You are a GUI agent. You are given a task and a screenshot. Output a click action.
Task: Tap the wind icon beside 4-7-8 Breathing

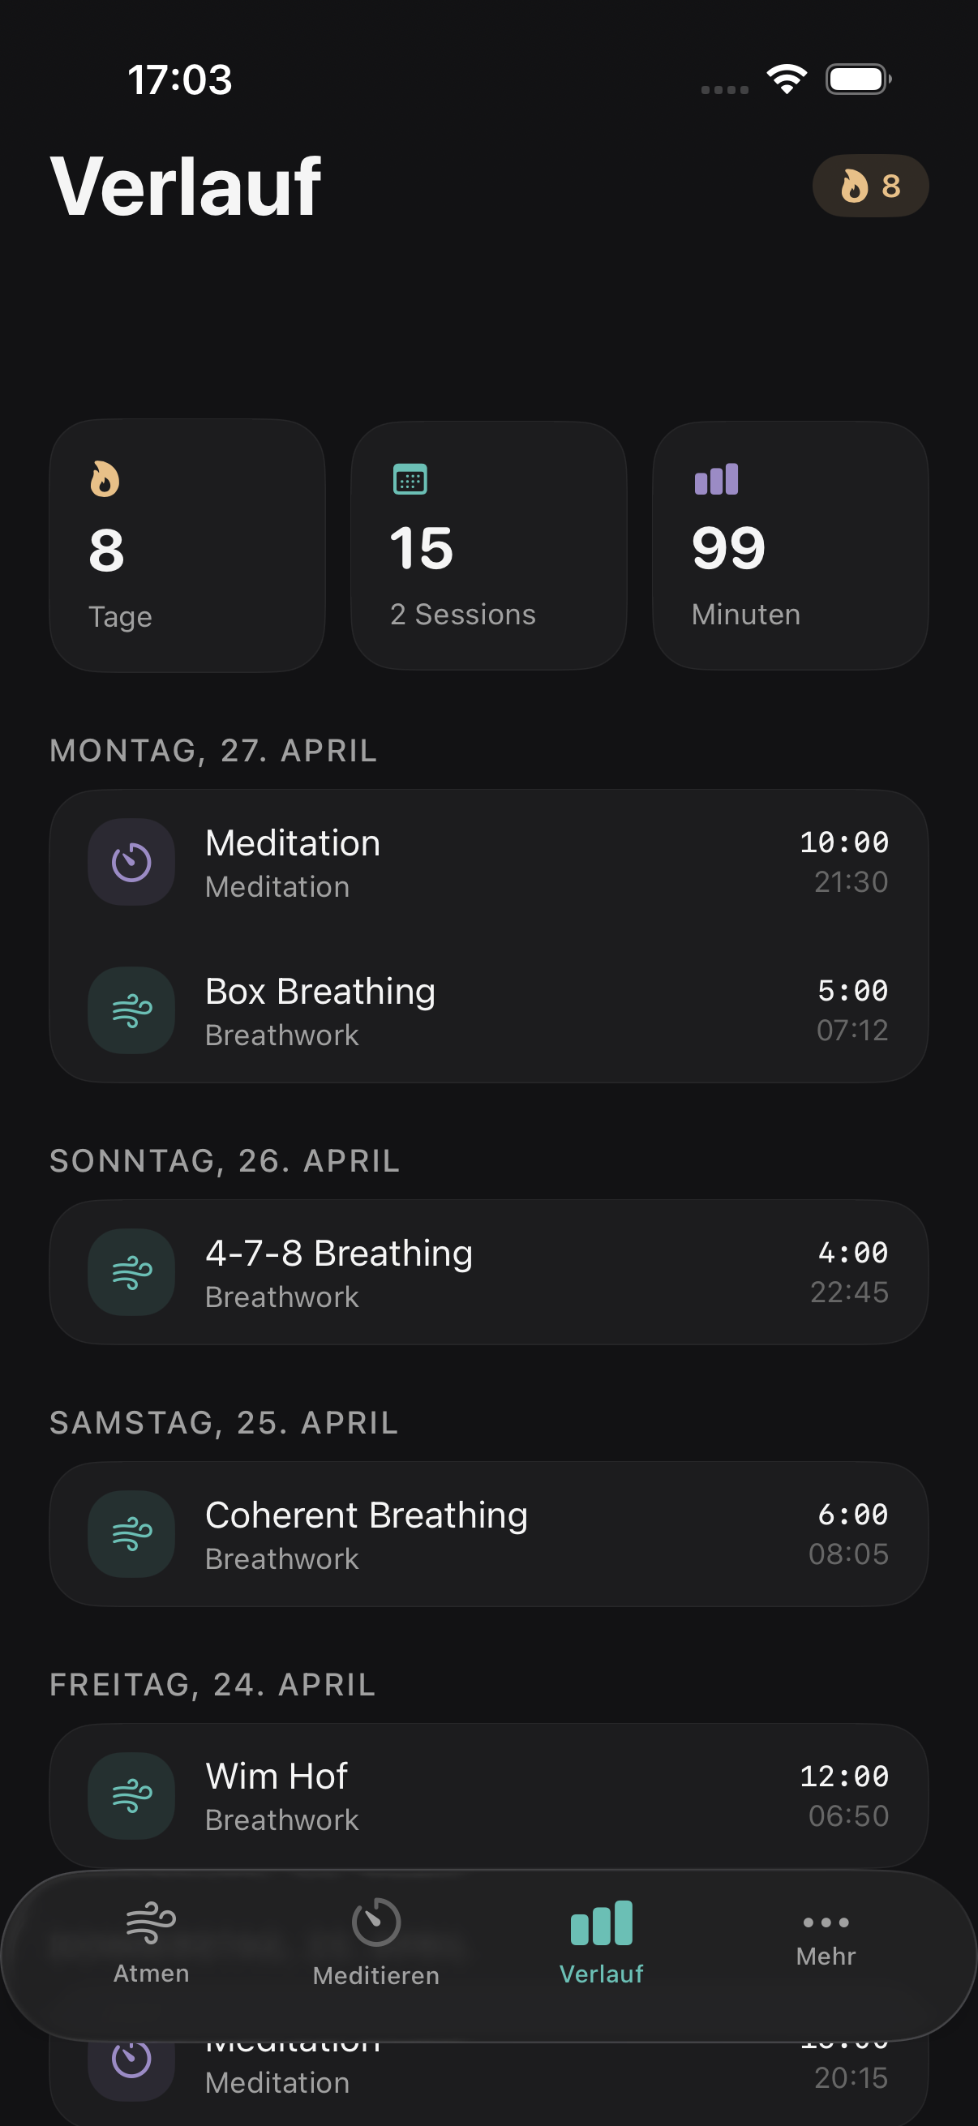(131, 1272)
